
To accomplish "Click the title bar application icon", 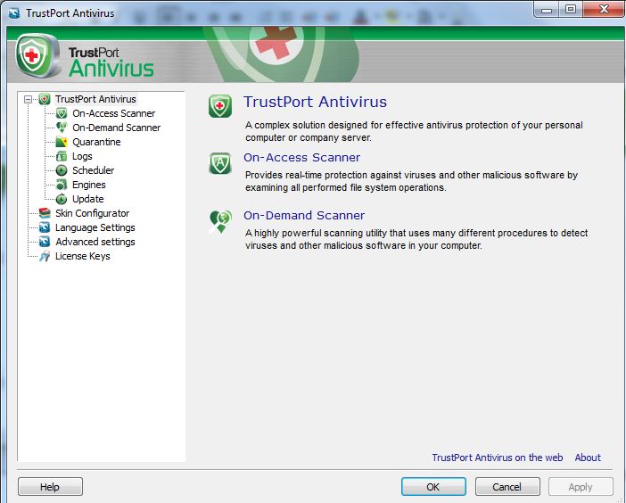I will pyautogui.click(x=14, y=13).
